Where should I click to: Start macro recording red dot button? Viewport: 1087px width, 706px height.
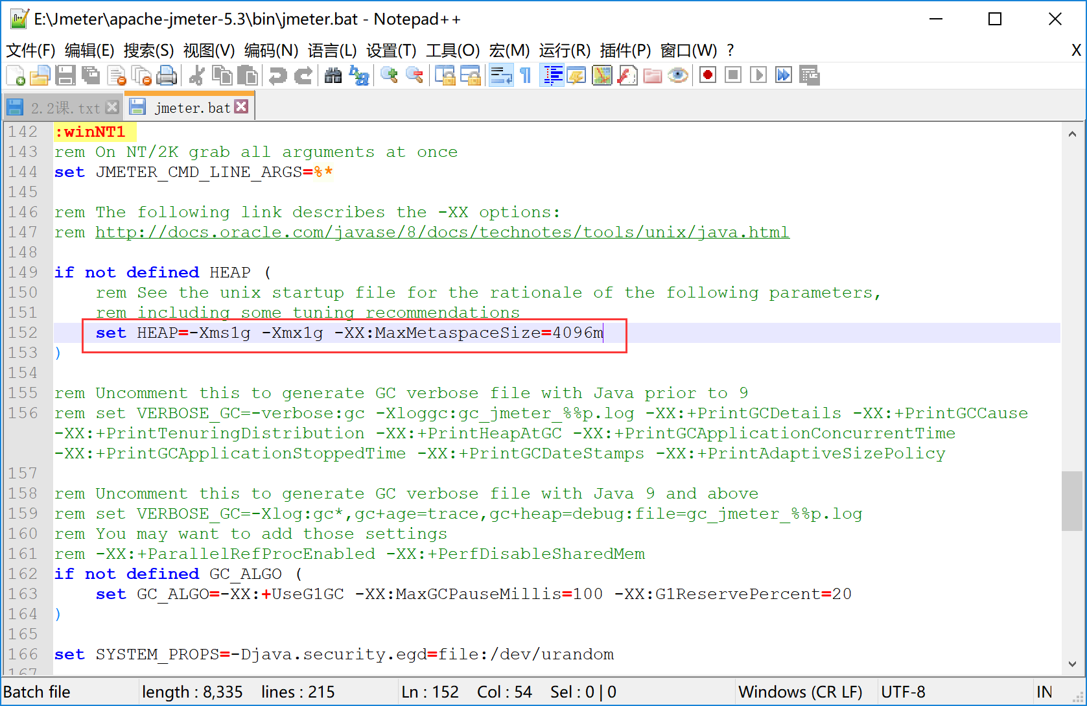(708, 75)
